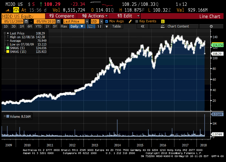Select the YTD range tab
Image resolution: width=226 pixels, height=162 pixels.
tap(38, 26)
